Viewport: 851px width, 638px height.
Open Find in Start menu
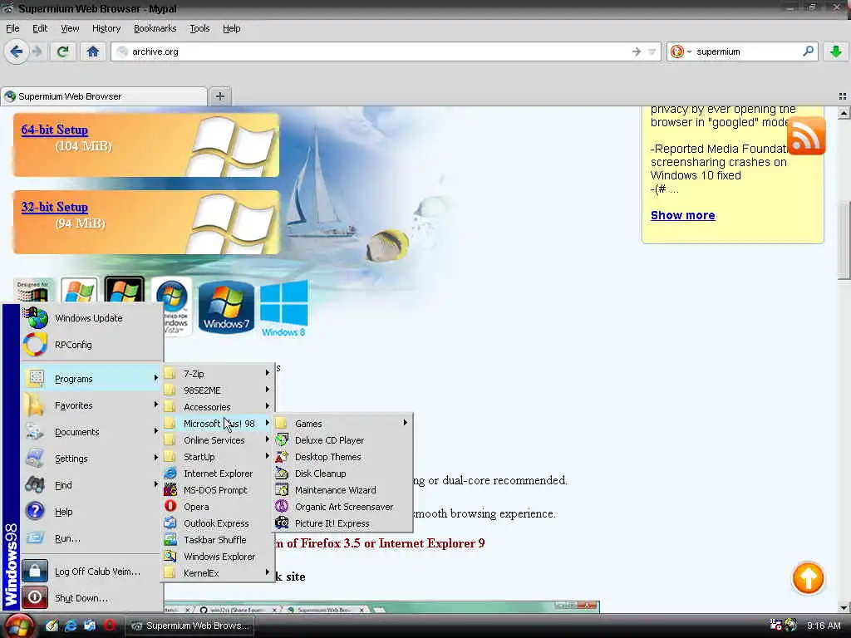tap(91, 485)
